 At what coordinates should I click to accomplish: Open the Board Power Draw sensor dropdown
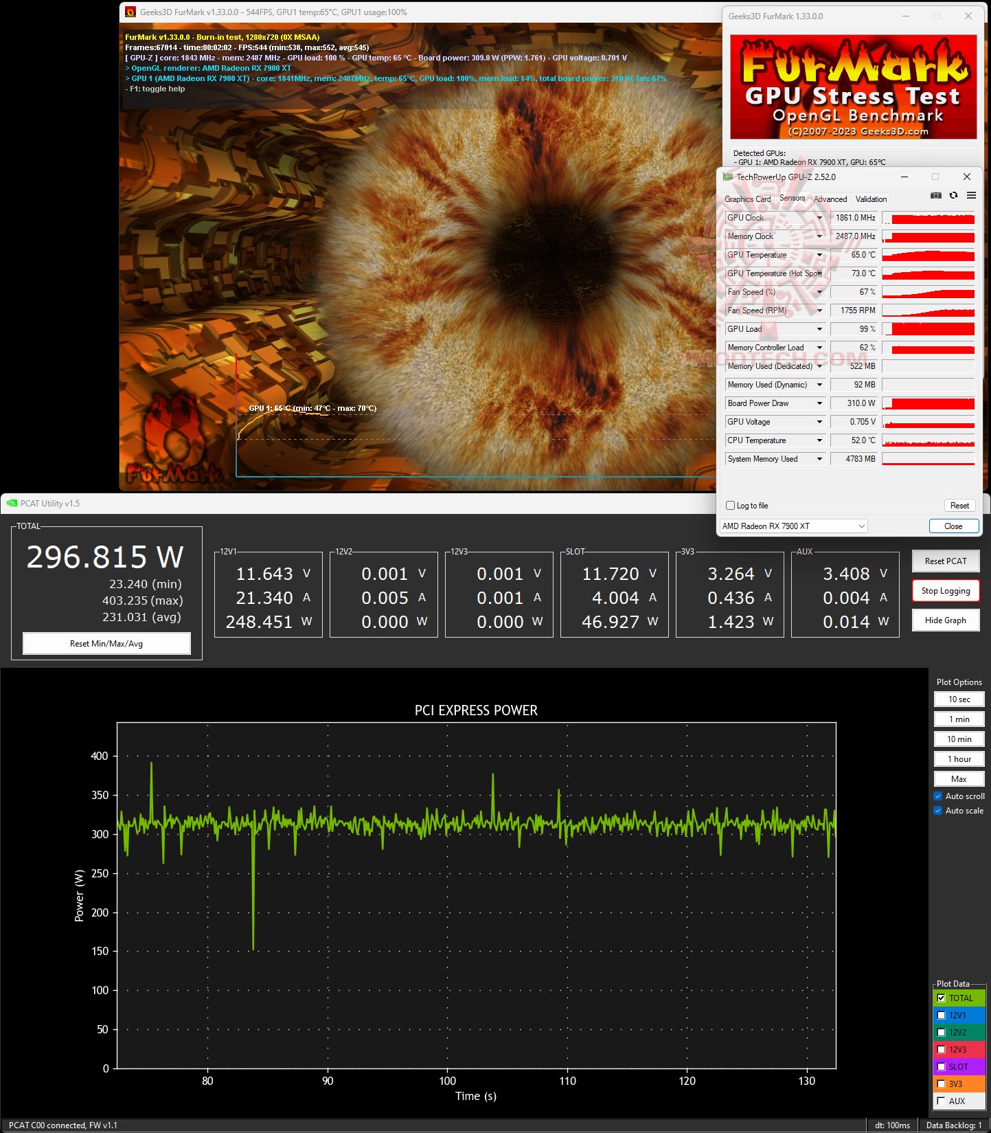pos(819,403)
